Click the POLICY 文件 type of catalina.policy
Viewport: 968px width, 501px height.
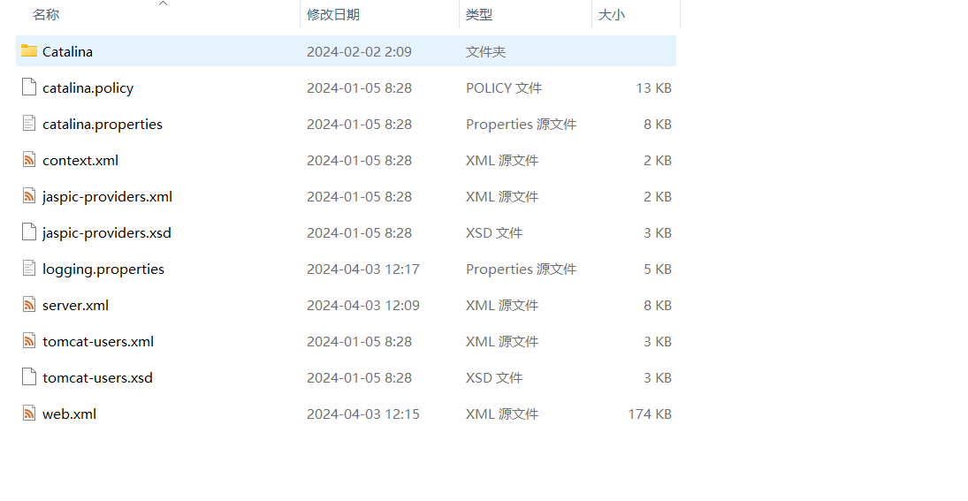[504, 87]
